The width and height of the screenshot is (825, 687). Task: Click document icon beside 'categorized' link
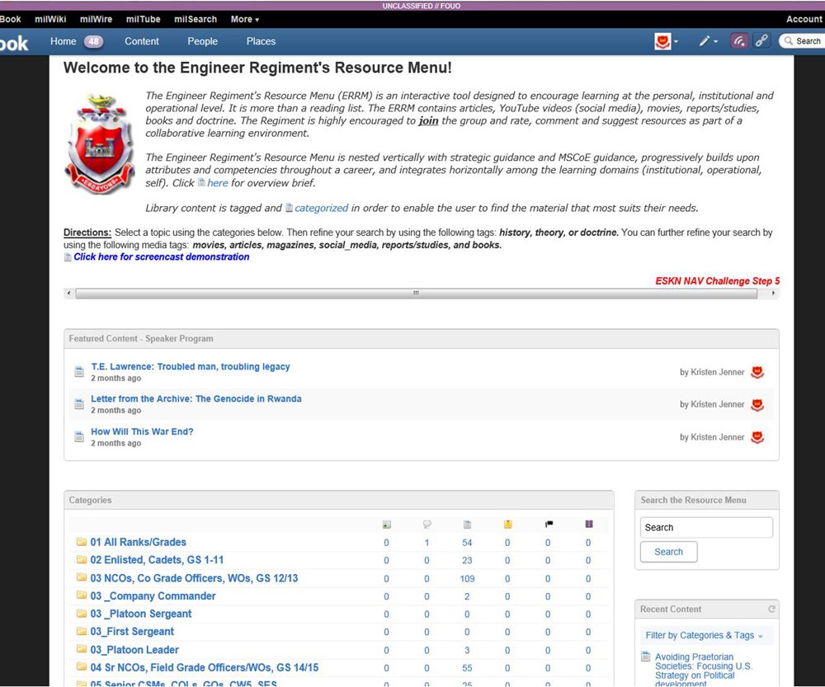(x=289, y=208)
